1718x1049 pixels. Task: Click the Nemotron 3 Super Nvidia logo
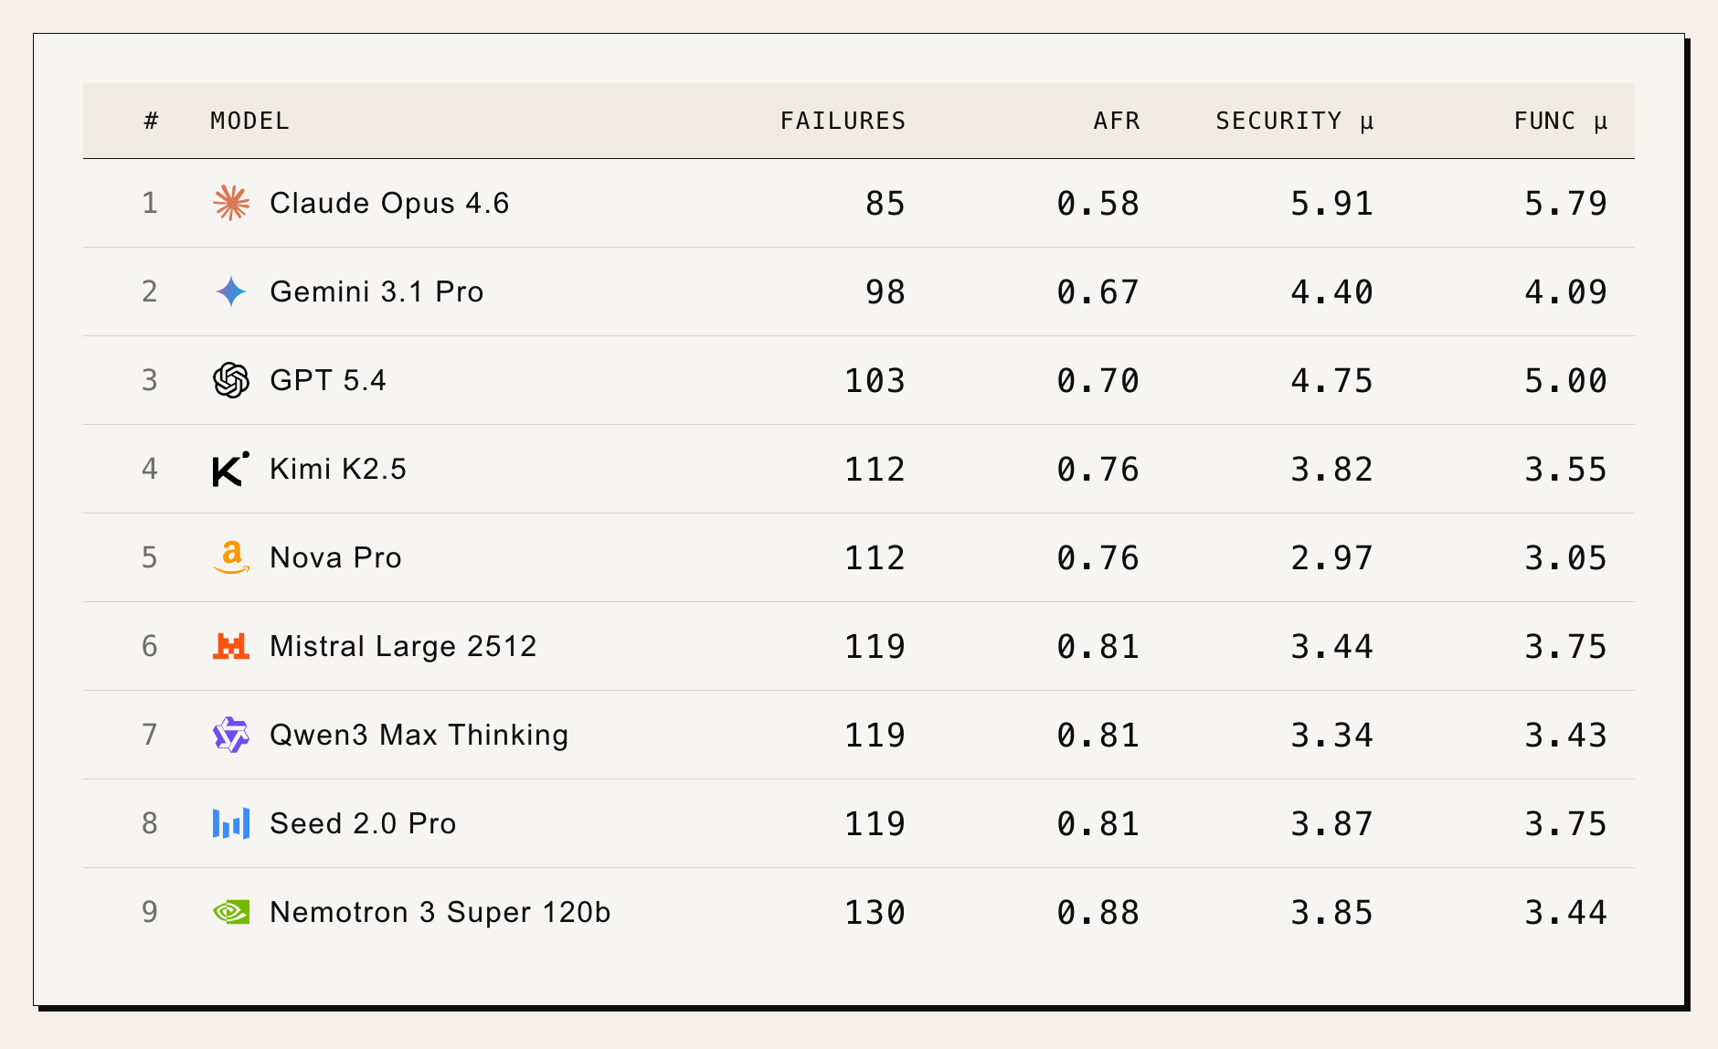[231, 912]
